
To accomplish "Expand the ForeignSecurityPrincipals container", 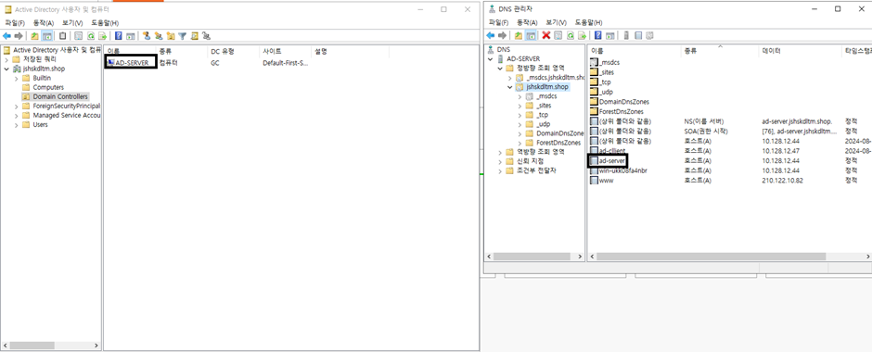I will (16, 106).
